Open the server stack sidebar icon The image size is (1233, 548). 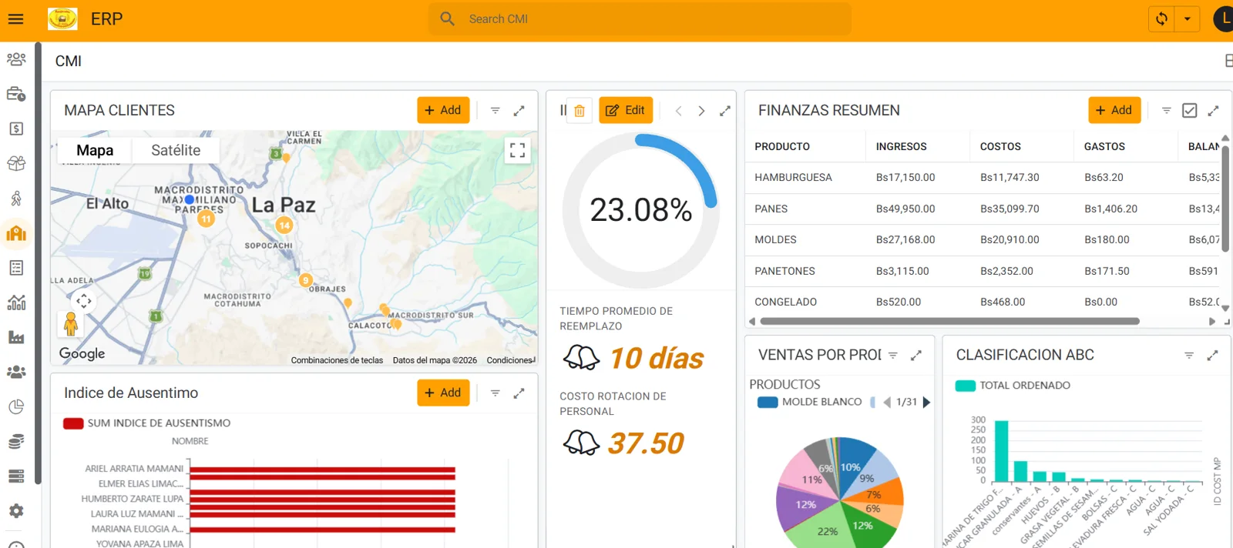pos(16,476)
